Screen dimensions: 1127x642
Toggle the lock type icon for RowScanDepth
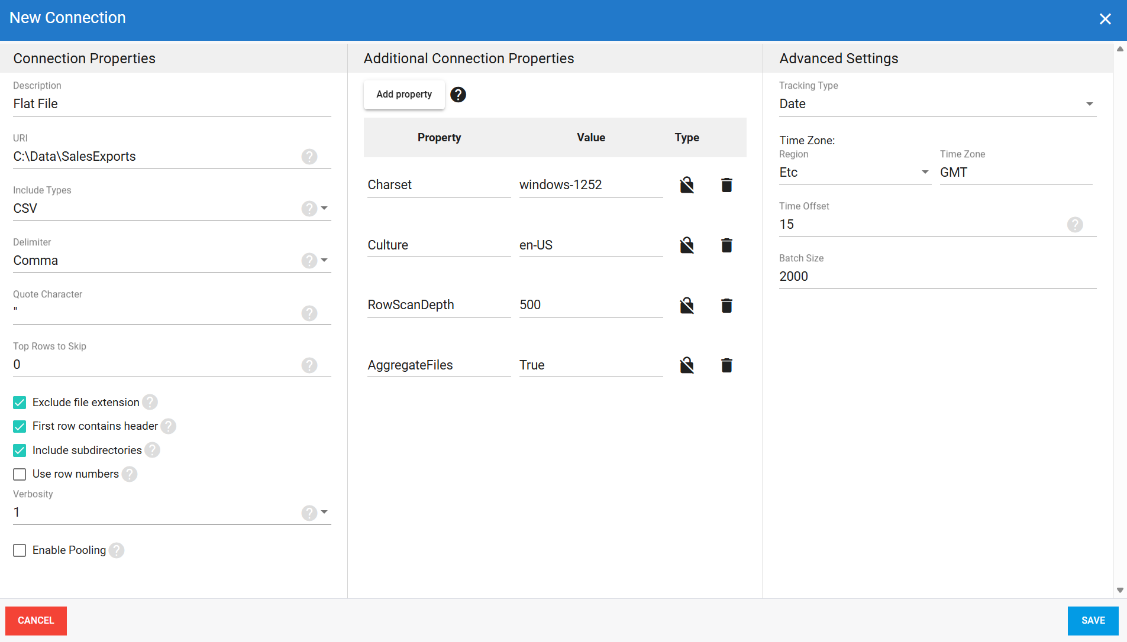point(687,306)
